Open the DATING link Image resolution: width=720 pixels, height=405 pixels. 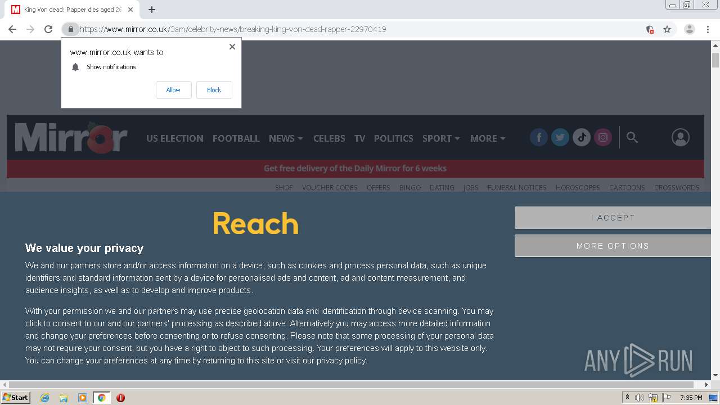point(442,188)
